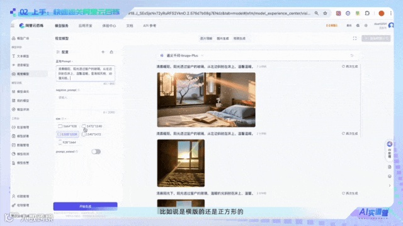Open the account avatar menu
This screenshot has width=403, height=226.
391,25
